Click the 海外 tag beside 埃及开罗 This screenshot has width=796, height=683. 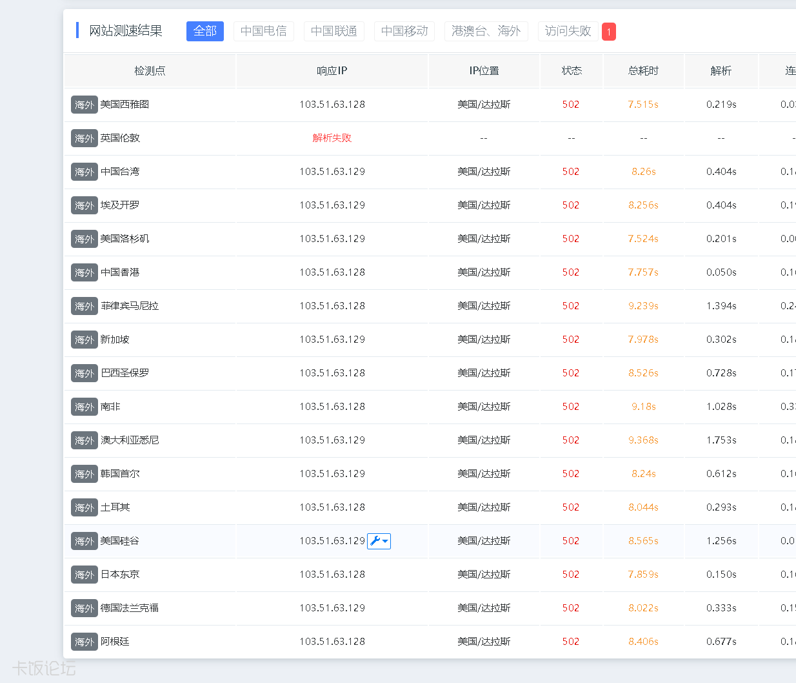[85, 205]
